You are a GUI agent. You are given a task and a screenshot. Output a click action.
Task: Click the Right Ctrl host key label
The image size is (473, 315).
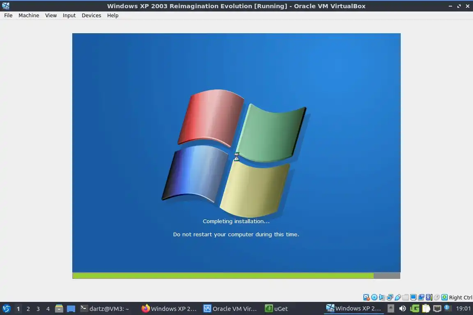click(461, 297)
